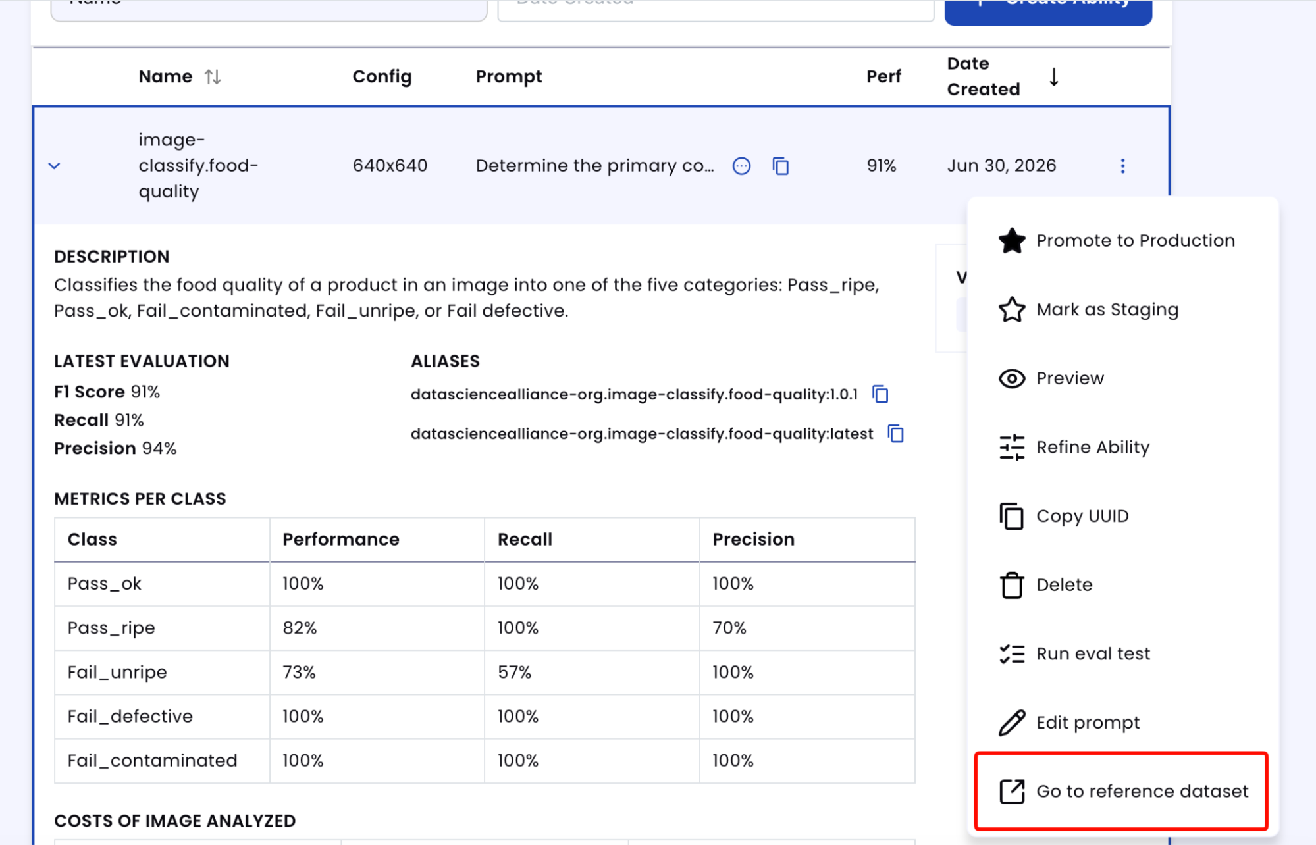Viewport: 1316px width, 845px height.
Task: Click the checklist Run eval icon
Action: coord(1012,654)
